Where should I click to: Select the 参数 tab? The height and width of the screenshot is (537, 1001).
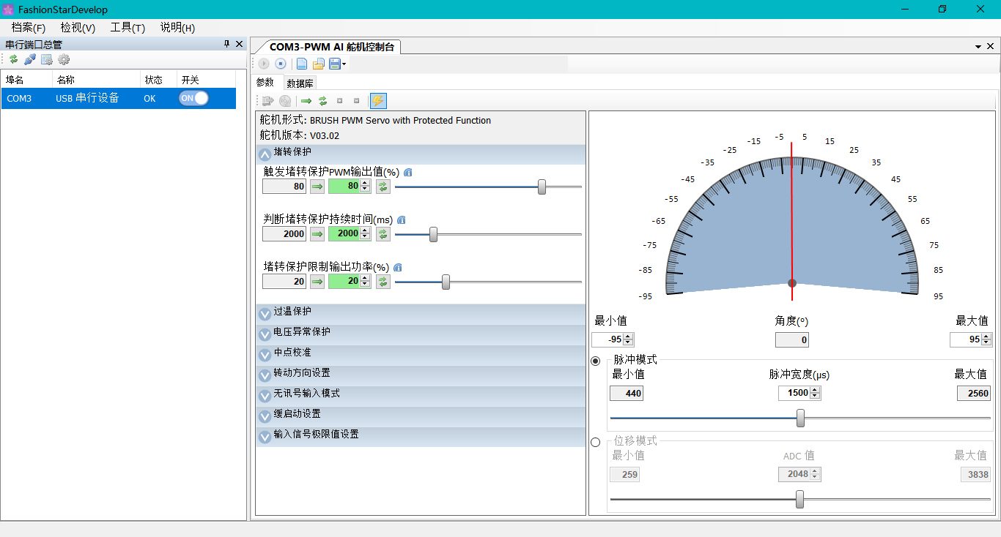[x=265, y=83]
